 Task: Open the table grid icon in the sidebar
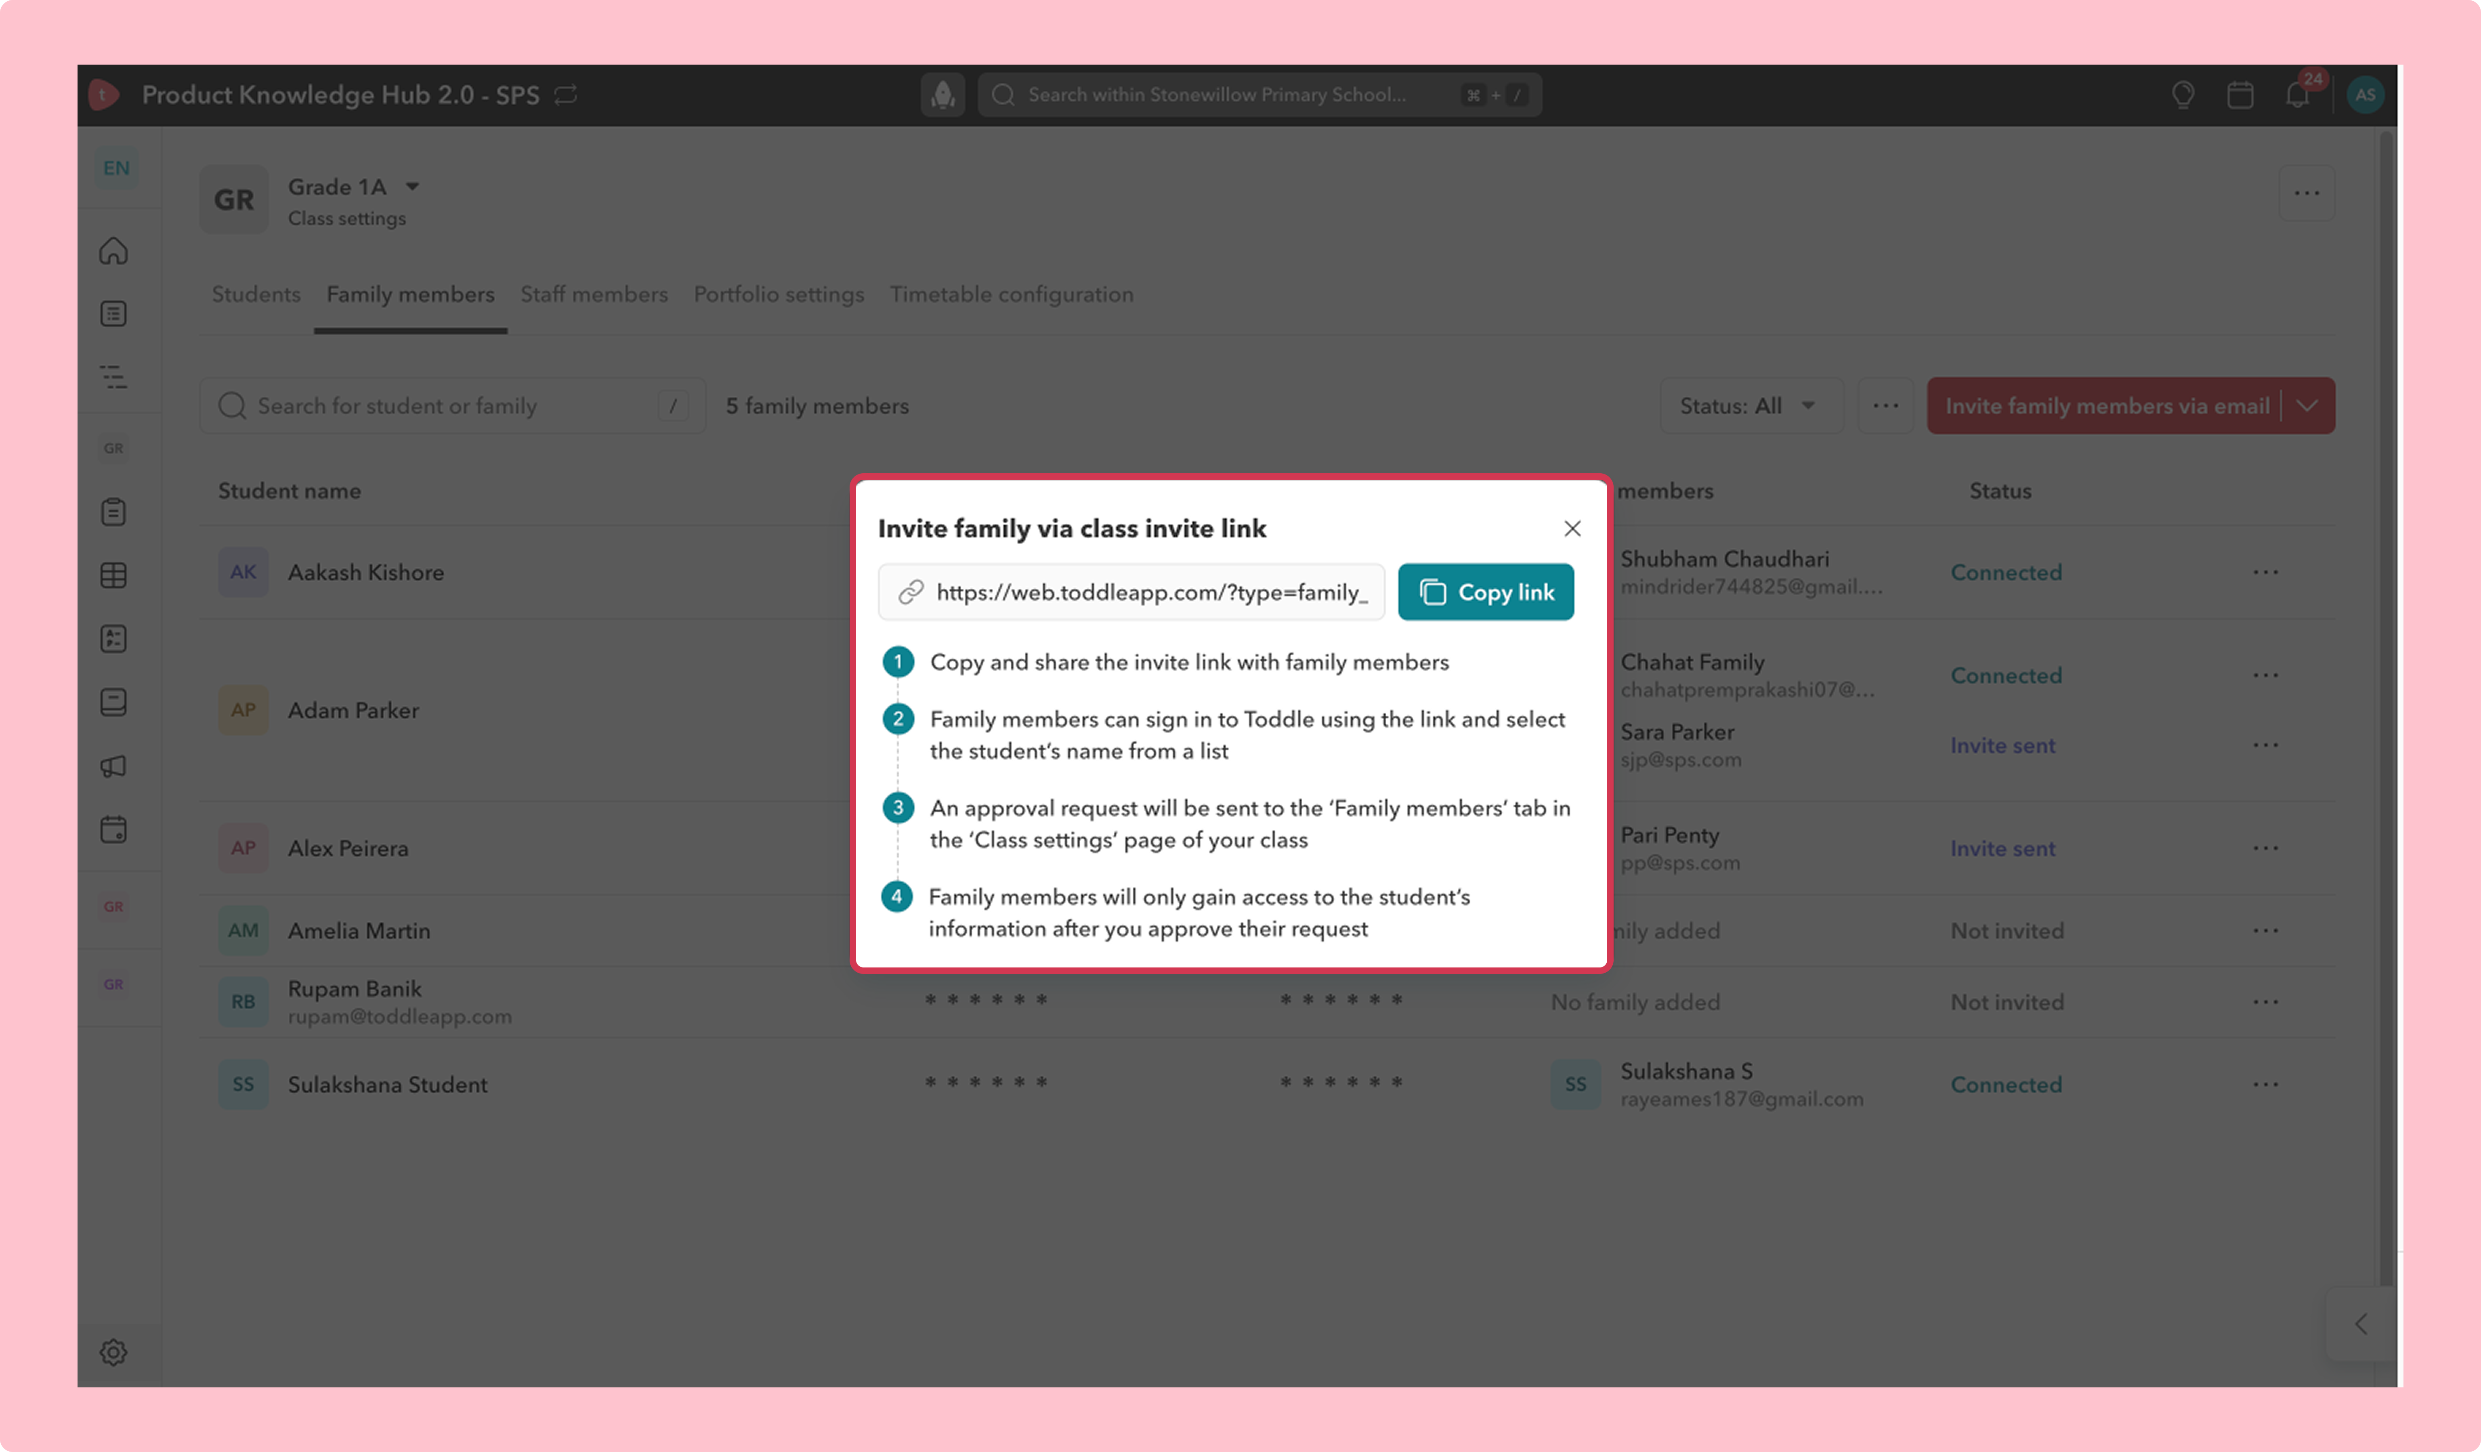113,575
